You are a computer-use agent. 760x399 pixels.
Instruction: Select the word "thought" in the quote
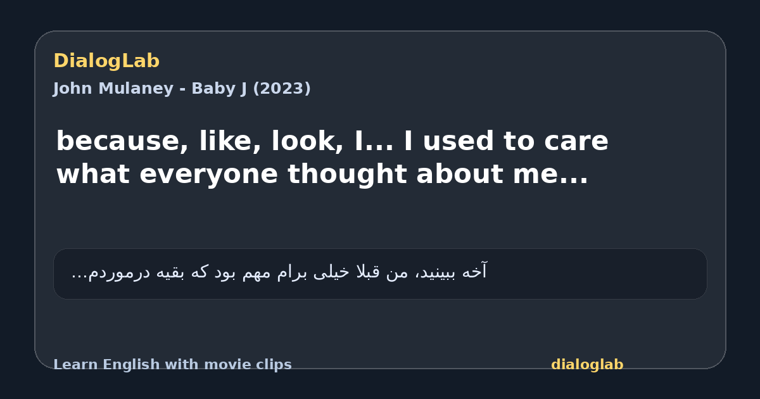tap(347, 175)
